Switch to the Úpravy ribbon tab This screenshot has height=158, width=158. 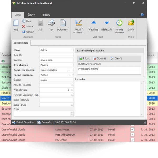(x=31, y=15)
